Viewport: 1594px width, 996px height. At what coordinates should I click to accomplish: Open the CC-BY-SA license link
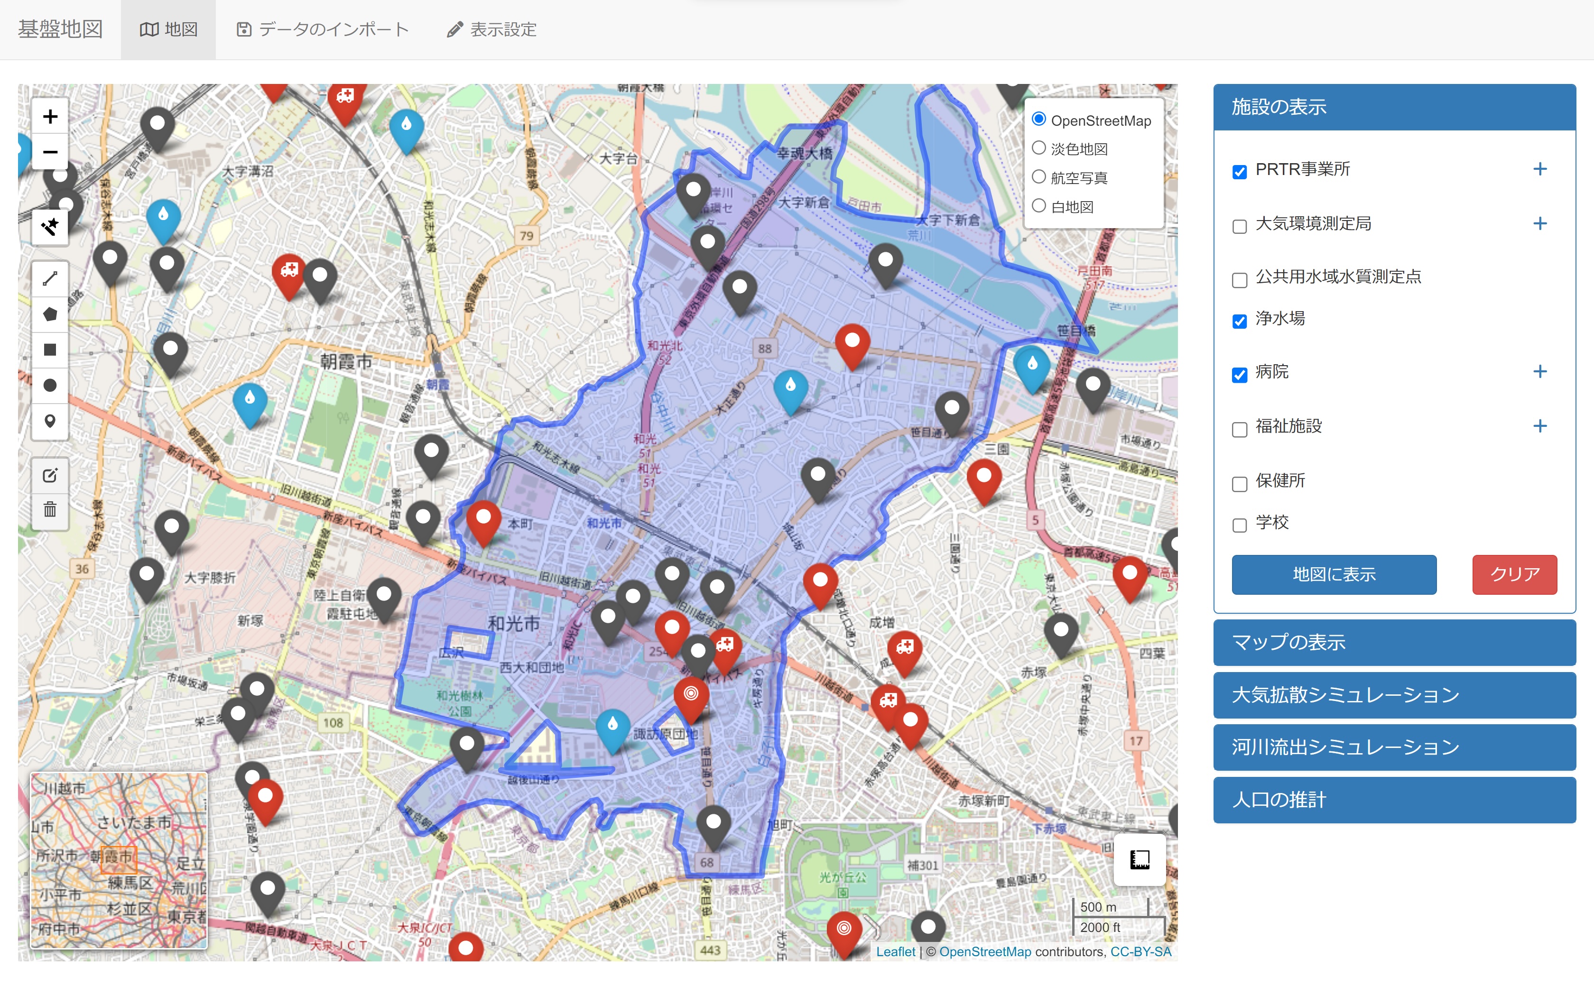1141,951
